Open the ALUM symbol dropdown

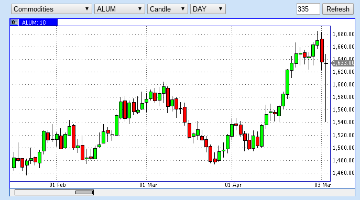[x=119, y=9]
